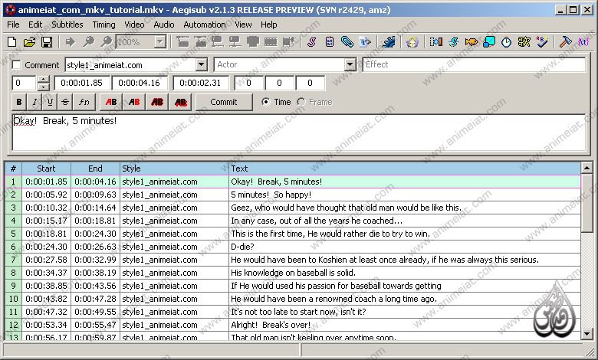Open the Actor dropdown
The width and height of the screenshot is (598, 360).
click(x=350, y=65)
